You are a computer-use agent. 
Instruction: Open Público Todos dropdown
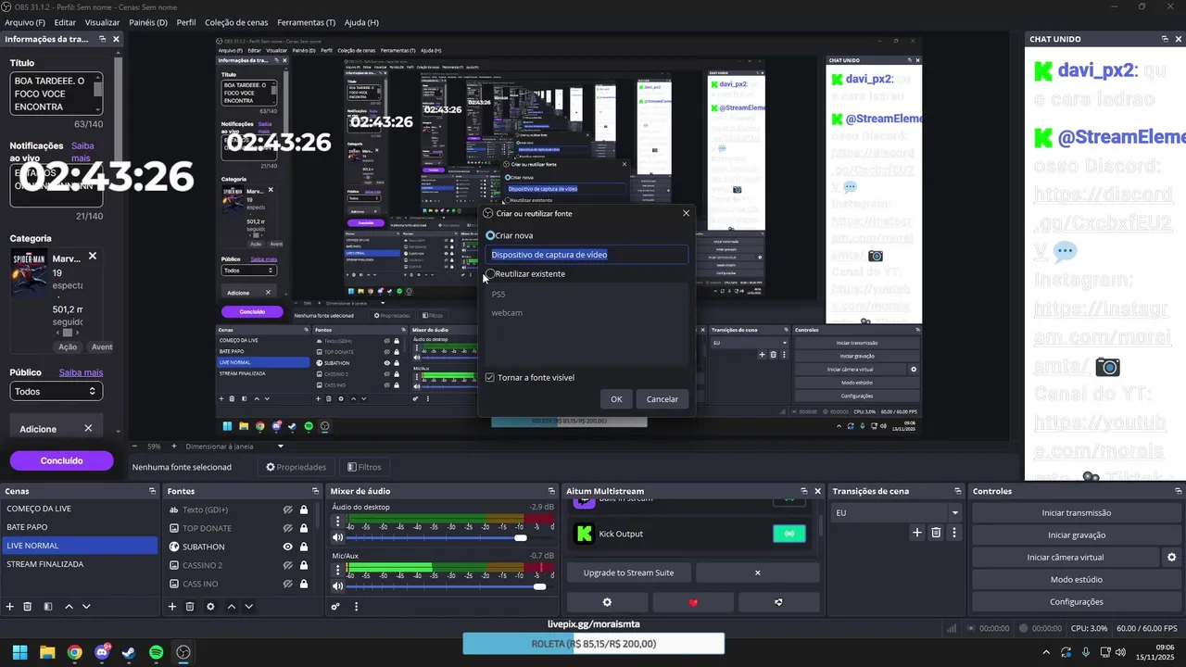tap(56, 391)
